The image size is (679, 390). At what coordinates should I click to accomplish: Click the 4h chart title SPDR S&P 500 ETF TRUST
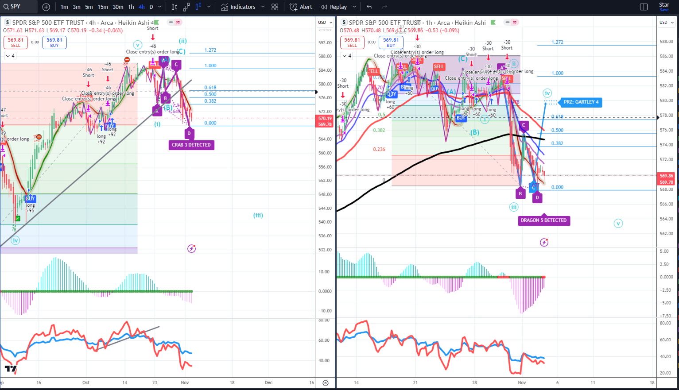pyautogui.click(x=48, y=23)
